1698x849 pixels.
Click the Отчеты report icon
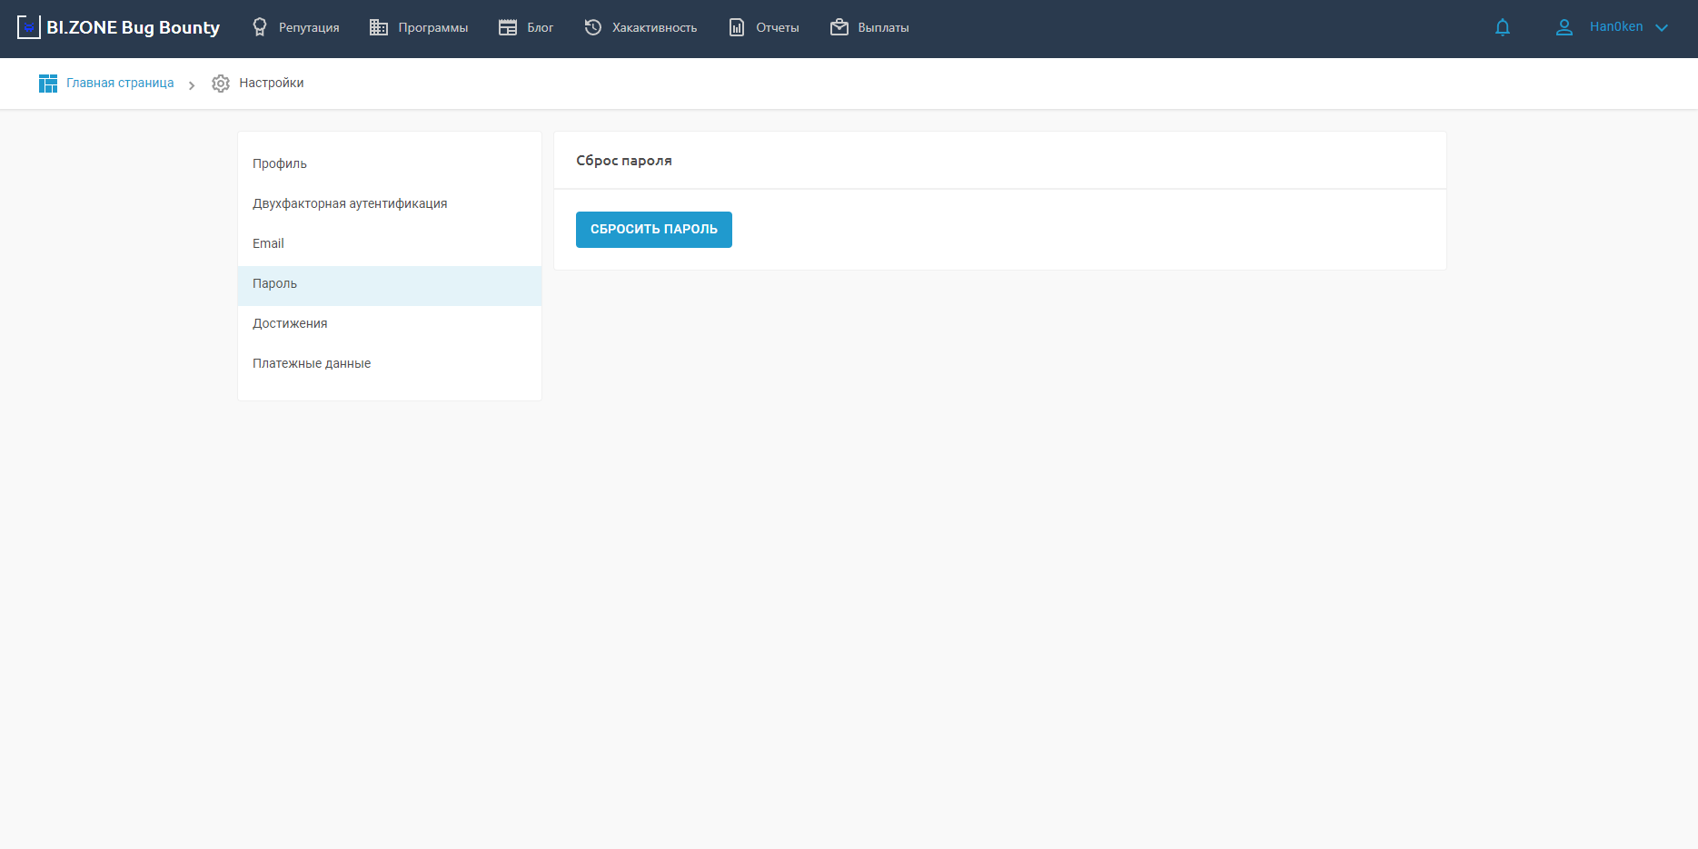pos(737,27)
